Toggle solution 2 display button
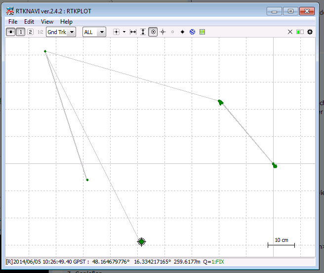The image size is (324, 273). [30, 32]
